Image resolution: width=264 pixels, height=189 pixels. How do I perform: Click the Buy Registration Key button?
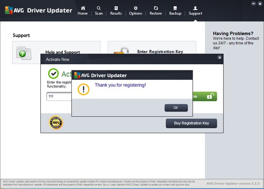[191, 123]
